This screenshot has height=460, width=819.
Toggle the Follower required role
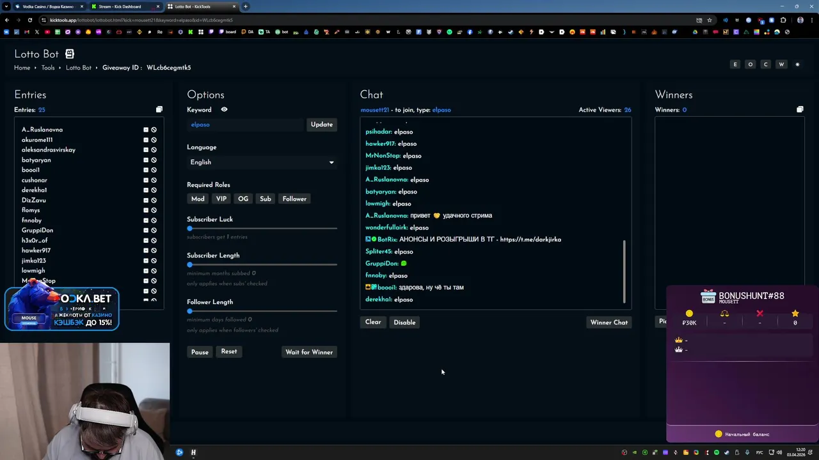tap(294, 199)
